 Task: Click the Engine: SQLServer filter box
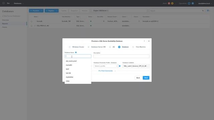tap(120, 11)
